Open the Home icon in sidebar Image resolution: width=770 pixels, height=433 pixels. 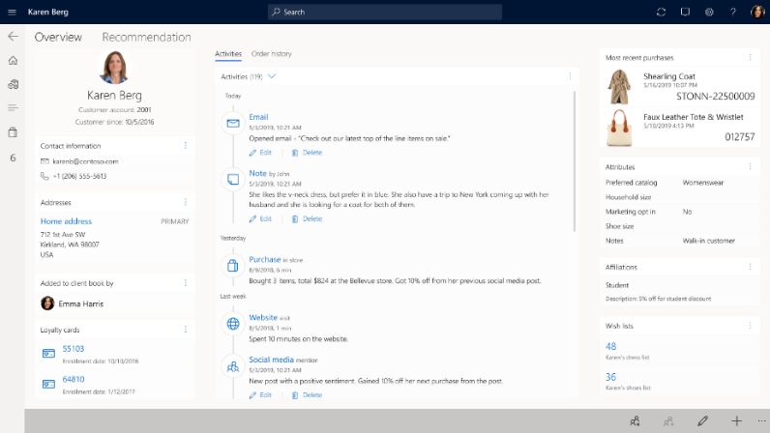[13, 60]
